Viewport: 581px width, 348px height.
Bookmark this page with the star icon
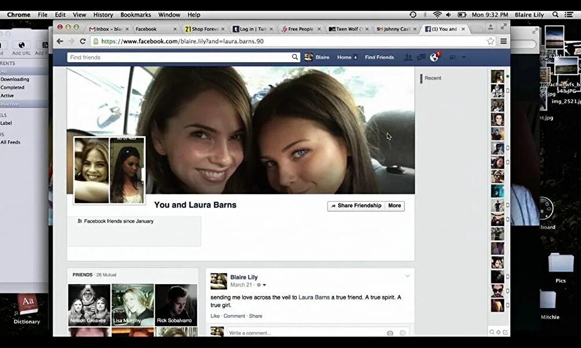pyautogui.click(x=490, y=41)
